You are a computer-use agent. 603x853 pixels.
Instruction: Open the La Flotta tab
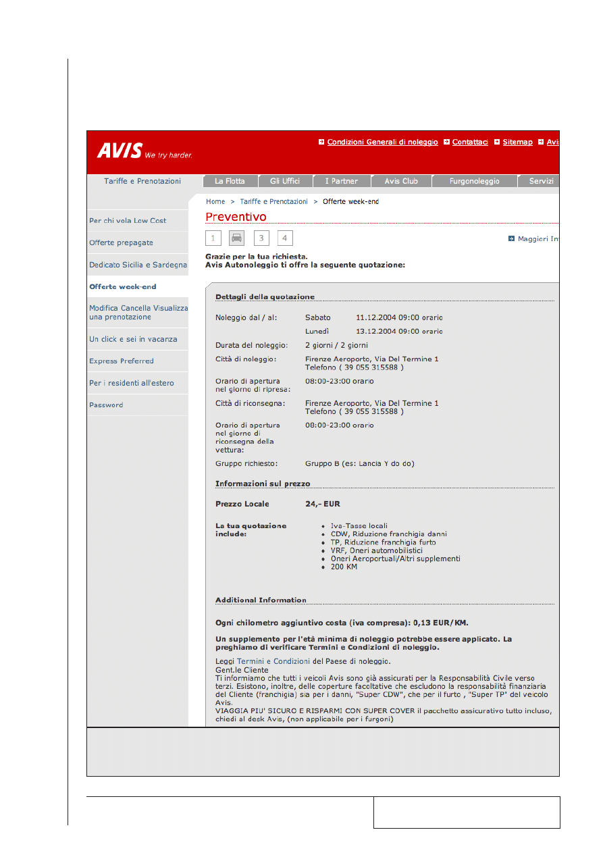[230, 181]
